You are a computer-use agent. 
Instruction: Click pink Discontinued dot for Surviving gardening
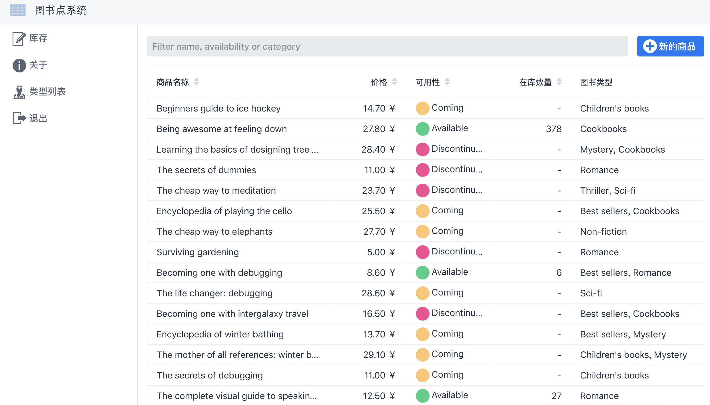tap(422, 252)
